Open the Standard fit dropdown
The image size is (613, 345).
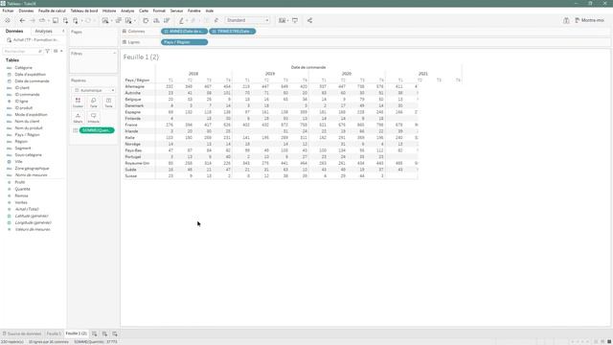(248, 20)
